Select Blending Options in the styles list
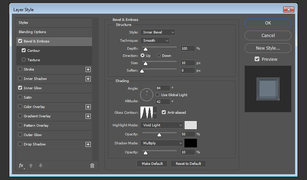The height and width of the screenshot is (180, 307). pyautogui.click(x=33, y=32)
